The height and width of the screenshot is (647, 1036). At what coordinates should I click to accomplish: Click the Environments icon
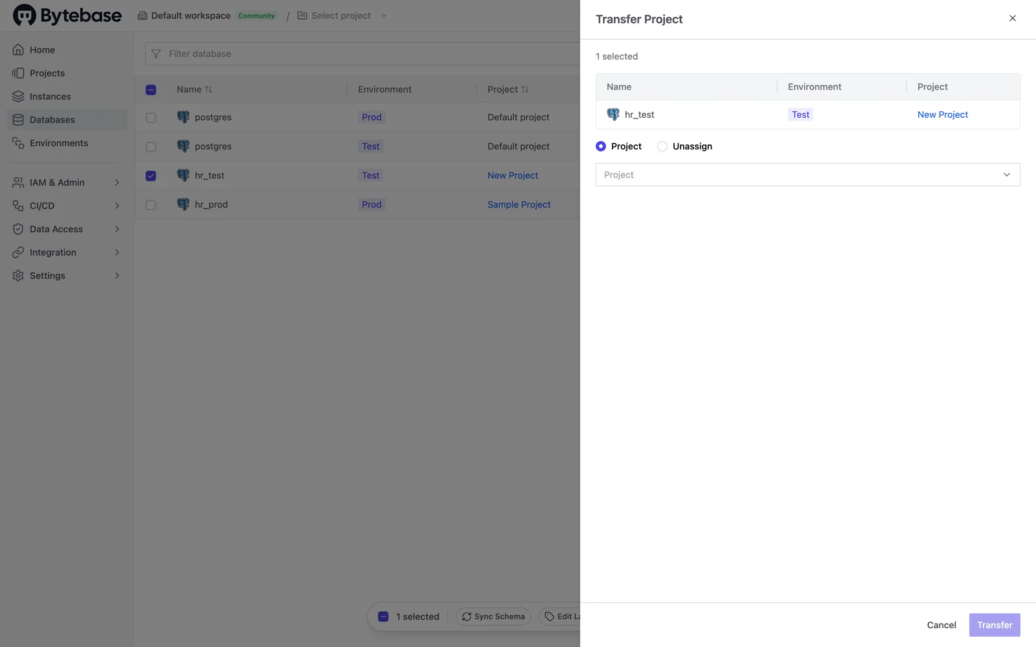pyautogui.click(x=18, y=143)
